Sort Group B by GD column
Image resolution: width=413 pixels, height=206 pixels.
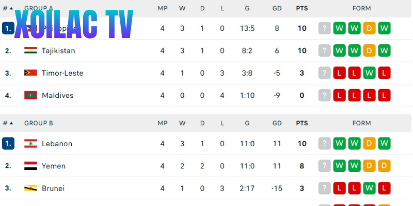pos(277,123)
